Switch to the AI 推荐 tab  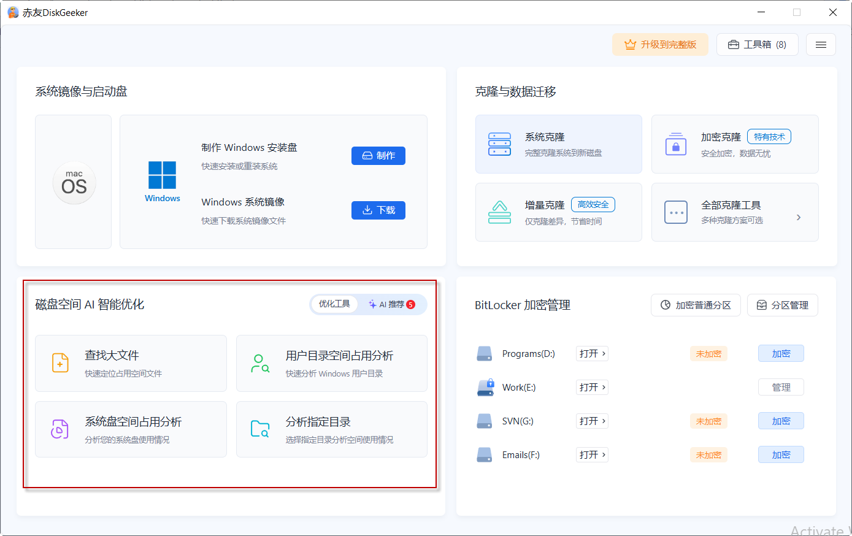[x=392, y=304]
